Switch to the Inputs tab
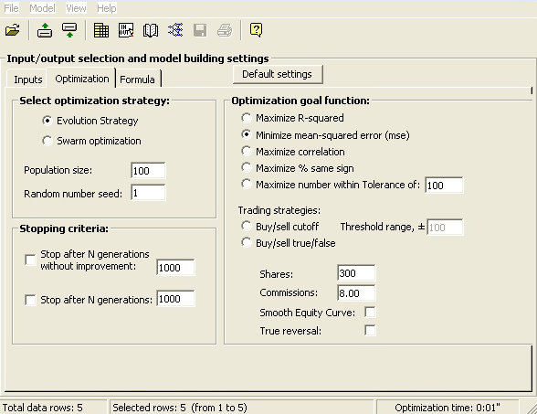 tap(27, 80)
